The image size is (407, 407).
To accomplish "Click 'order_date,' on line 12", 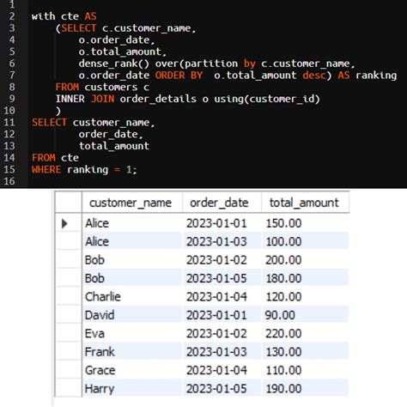I will tap(111, 134).
